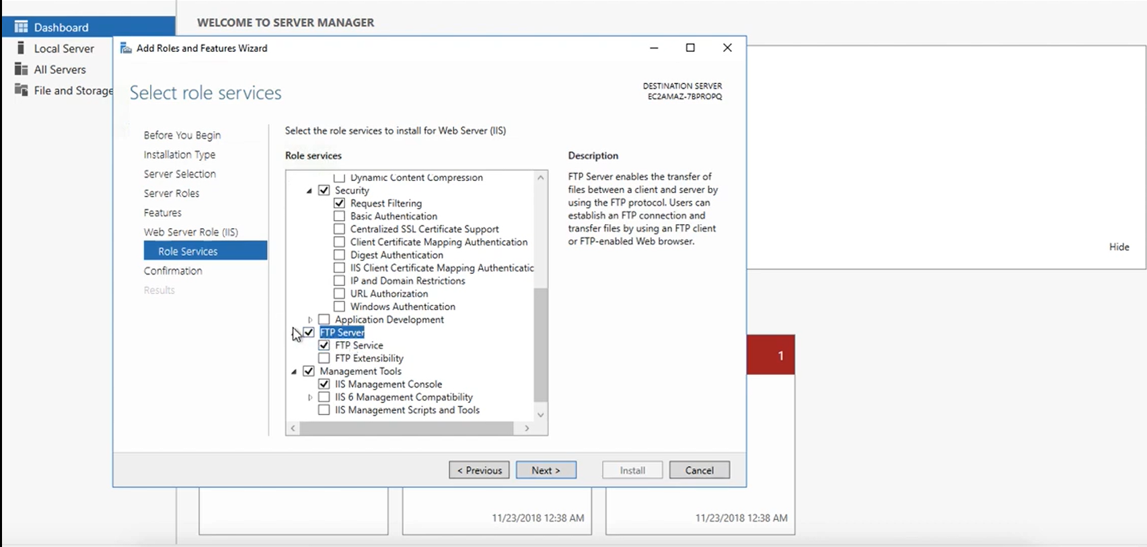
Task: Click the File and Storage icon
Action: click(x=22, y=90)
